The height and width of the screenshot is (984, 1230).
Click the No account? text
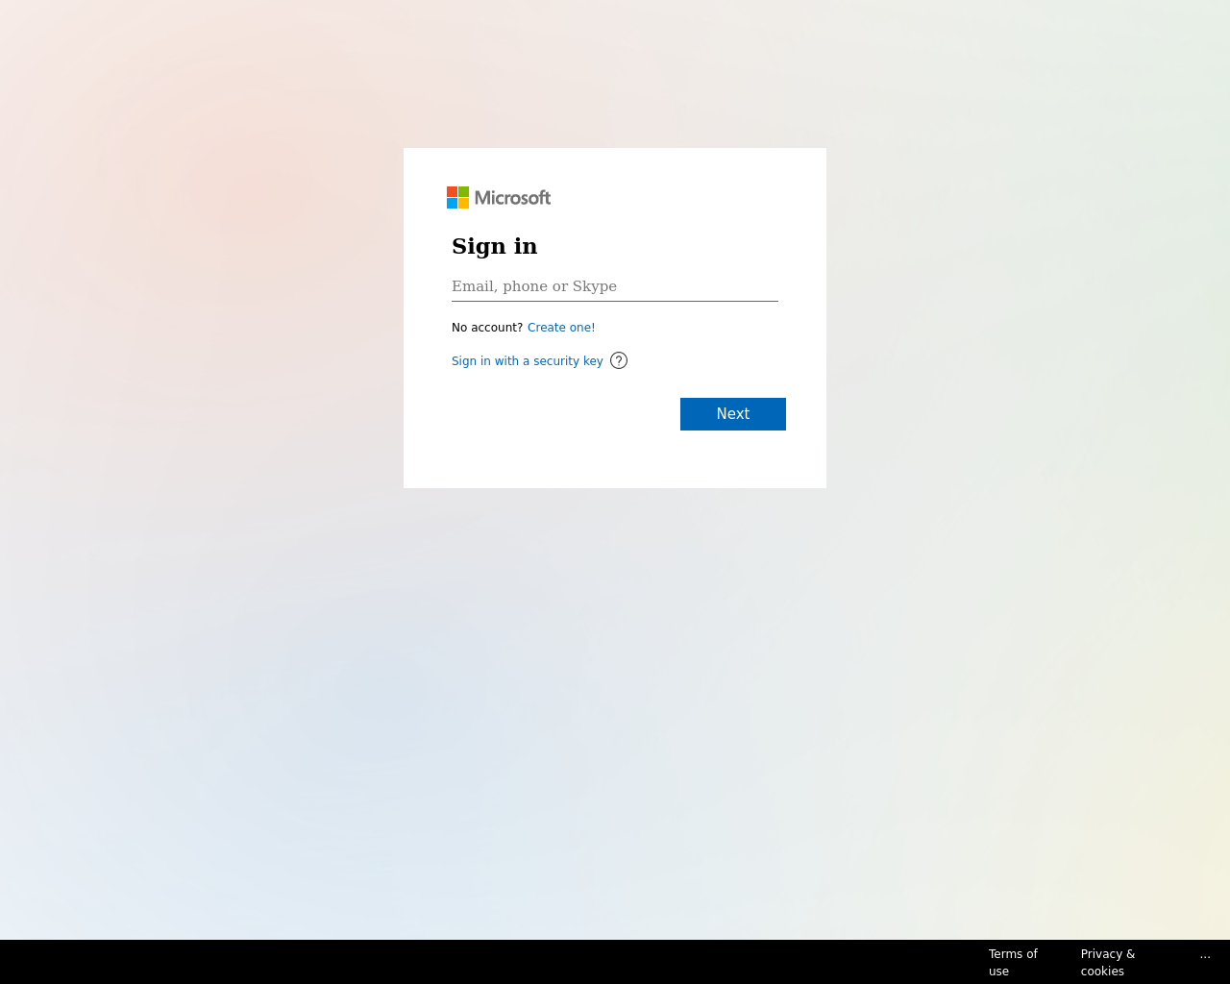(x=487, y=328)
